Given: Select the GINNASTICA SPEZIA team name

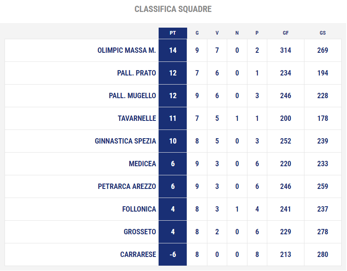Looking at the screenshot, I should (126, 141).
